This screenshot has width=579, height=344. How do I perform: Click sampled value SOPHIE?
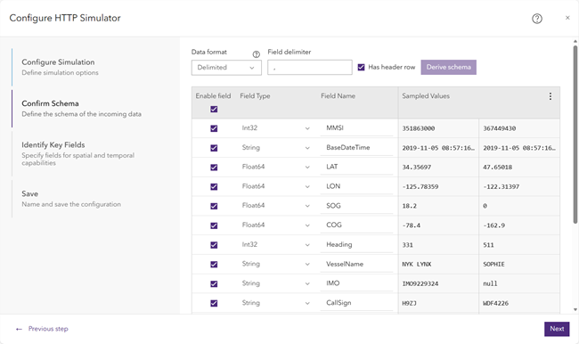click(493, 265)
